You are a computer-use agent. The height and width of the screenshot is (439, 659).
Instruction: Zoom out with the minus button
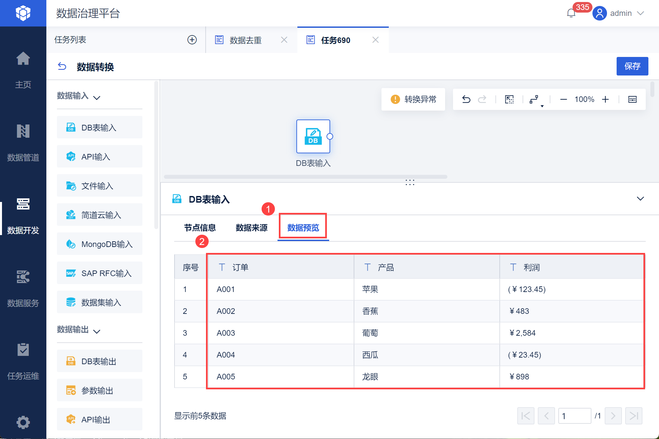pyautogui.click(x=563, y=99)
